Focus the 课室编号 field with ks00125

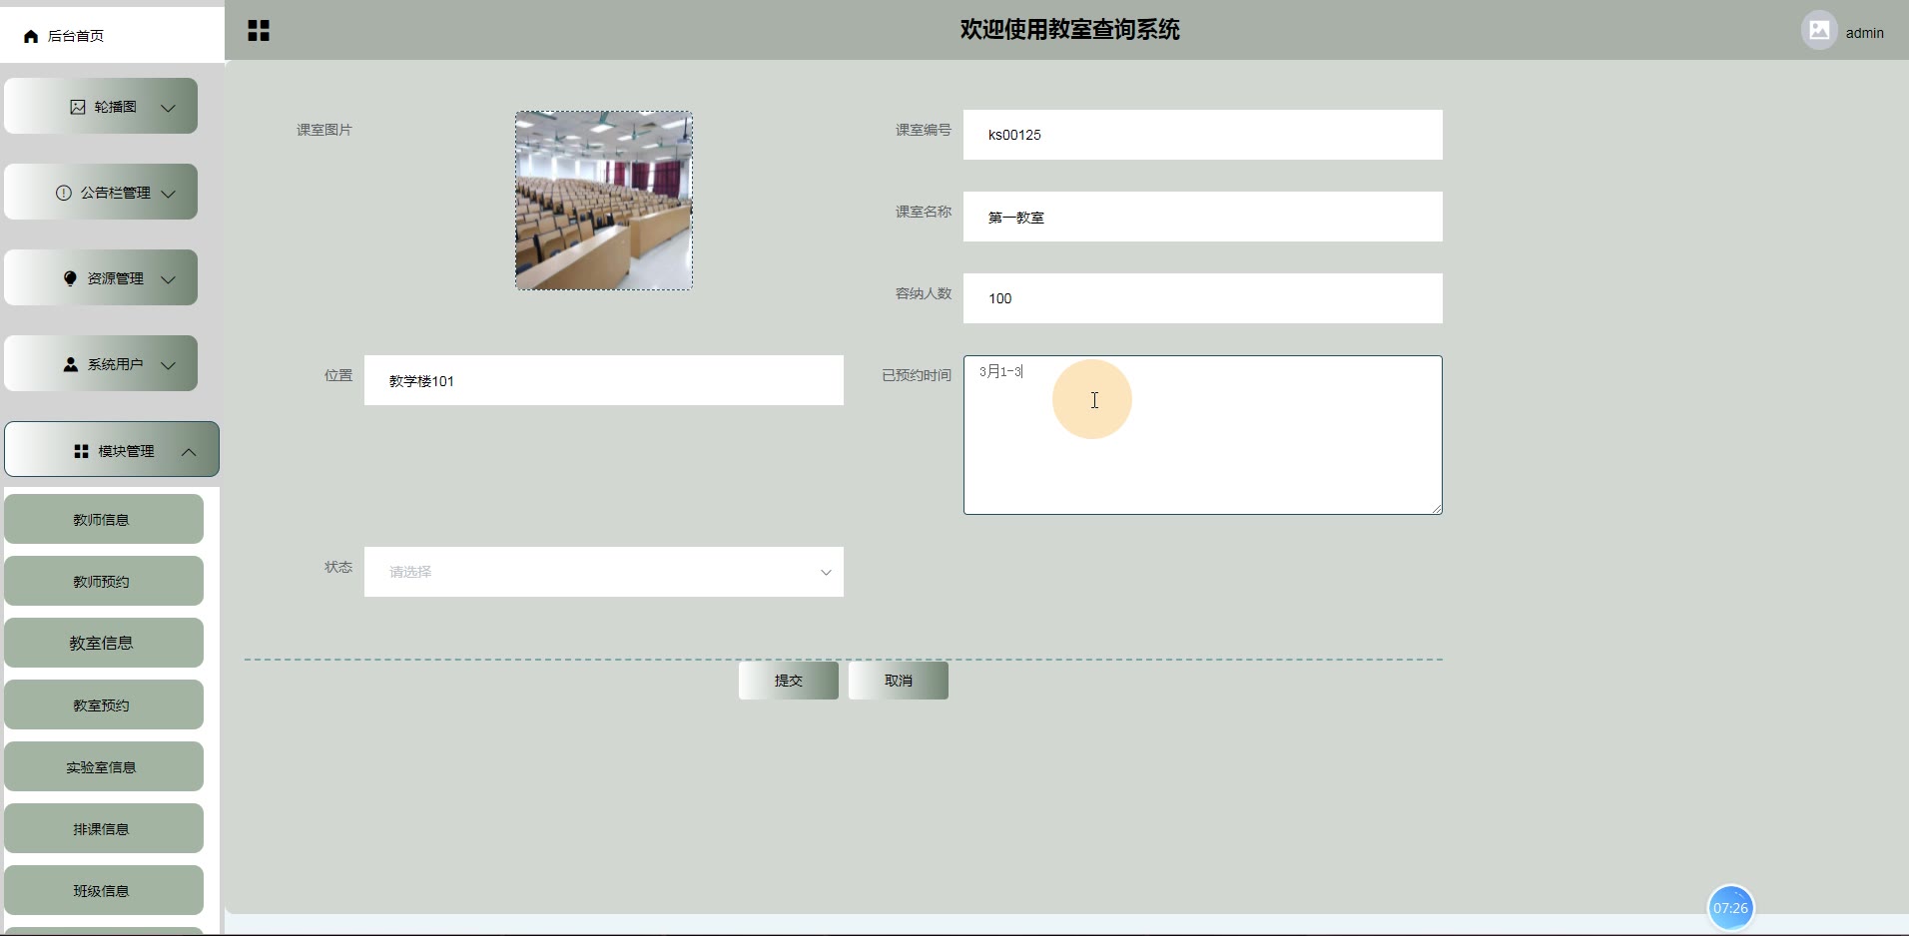coord(1203,135)
